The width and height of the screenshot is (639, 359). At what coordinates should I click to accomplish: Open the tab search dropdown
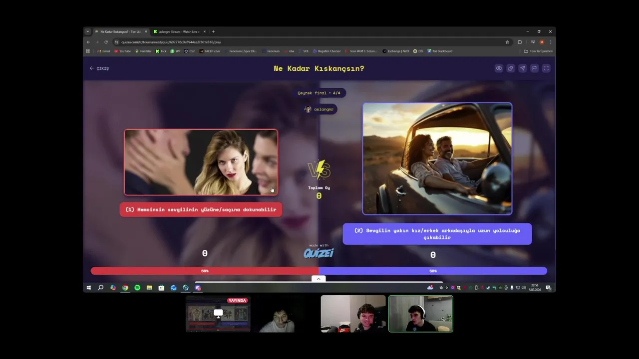tap(87, 31)
